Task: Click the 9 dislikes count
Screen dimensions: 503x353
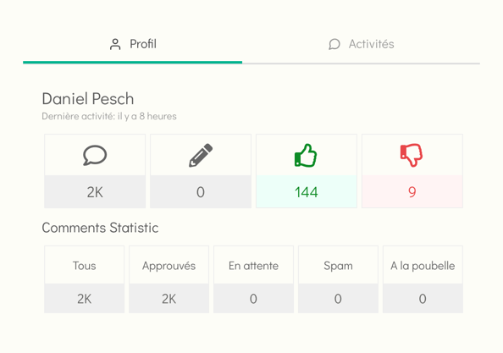Action: tap(412, 191)
